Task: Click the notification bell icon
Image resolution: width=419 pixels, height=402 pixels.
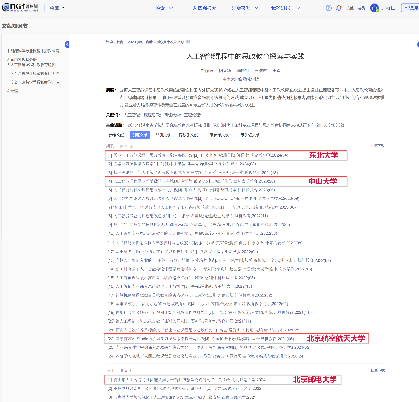Action: (339, 8)
